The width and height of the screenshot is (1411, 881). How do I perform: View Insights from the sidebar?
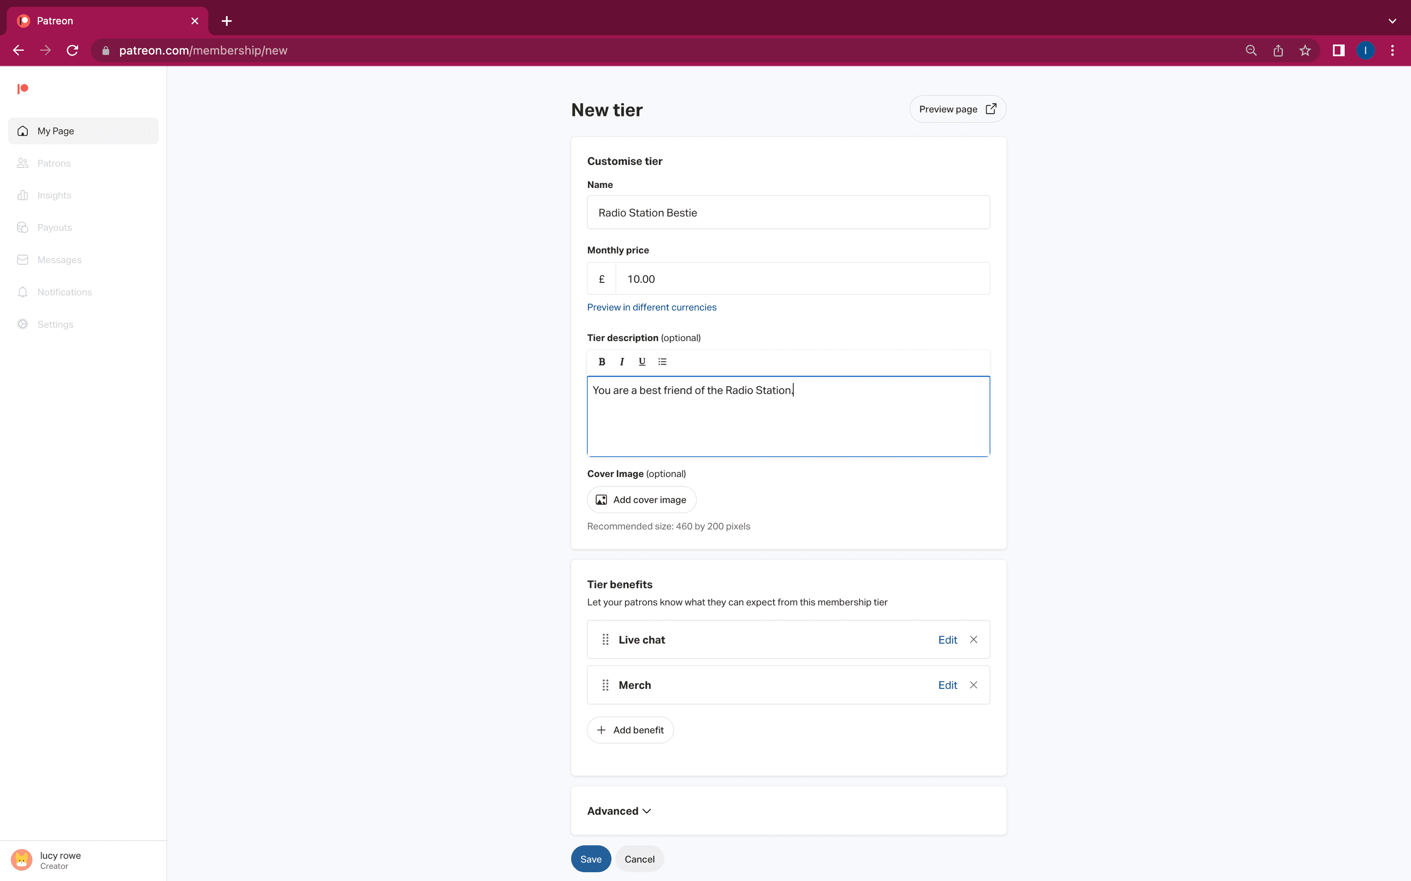54,195
